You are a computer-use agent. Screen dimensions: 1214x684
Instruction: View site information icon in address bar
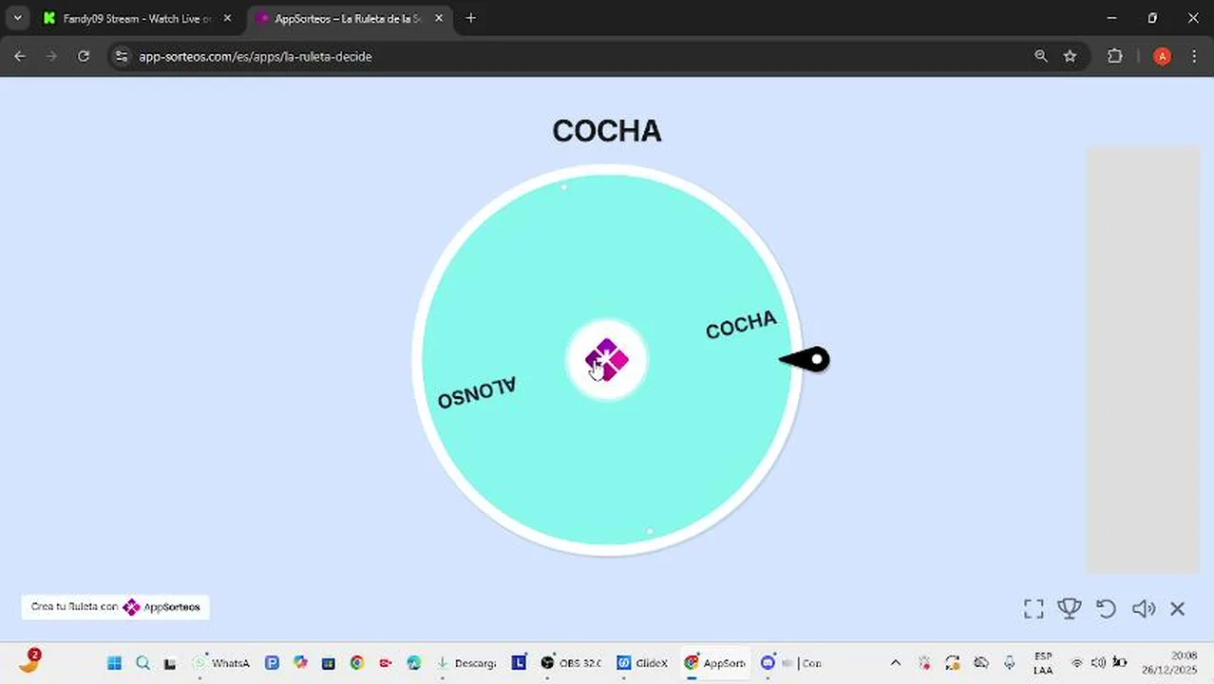tap(121, 57)
